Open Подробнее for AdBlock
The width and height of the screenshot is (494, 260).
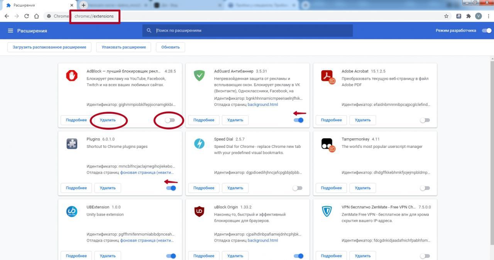tap(76, 120)
